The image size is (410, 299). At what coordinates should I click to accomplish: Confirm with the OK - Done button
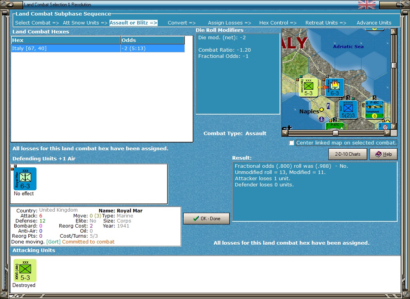207,219
